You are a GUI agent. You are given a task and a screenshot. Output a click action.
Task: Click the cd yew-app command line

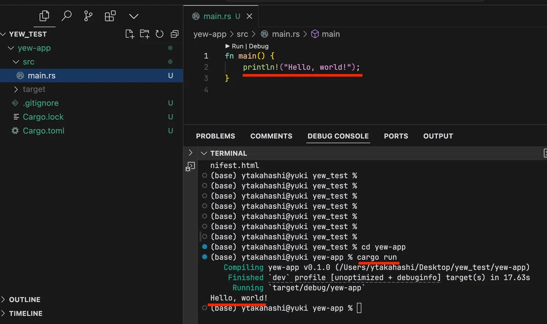(x=383, y=247)
